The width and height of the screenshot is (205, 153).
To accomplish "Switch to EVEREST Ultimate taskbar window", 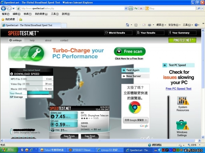I will (81, 150).
